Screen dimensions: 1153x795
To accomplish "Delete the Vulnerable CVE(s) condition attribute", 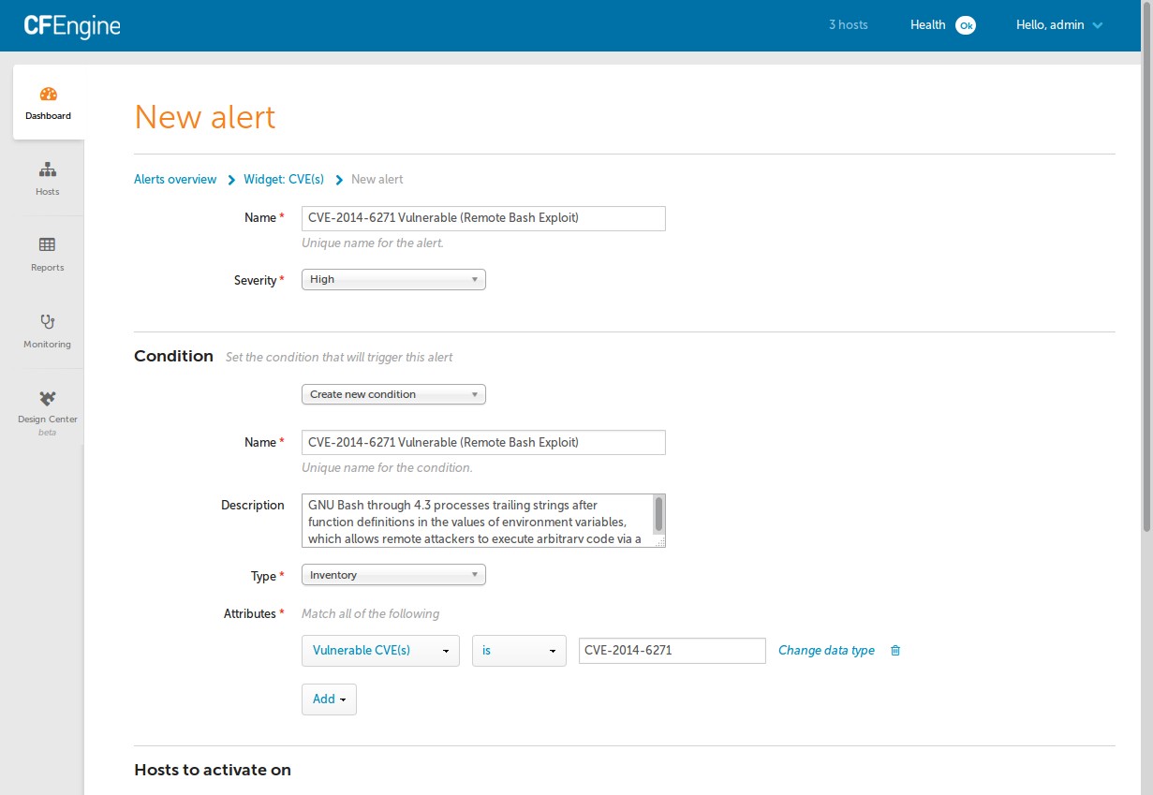I will pyautogui.click(x=894, y=650).
